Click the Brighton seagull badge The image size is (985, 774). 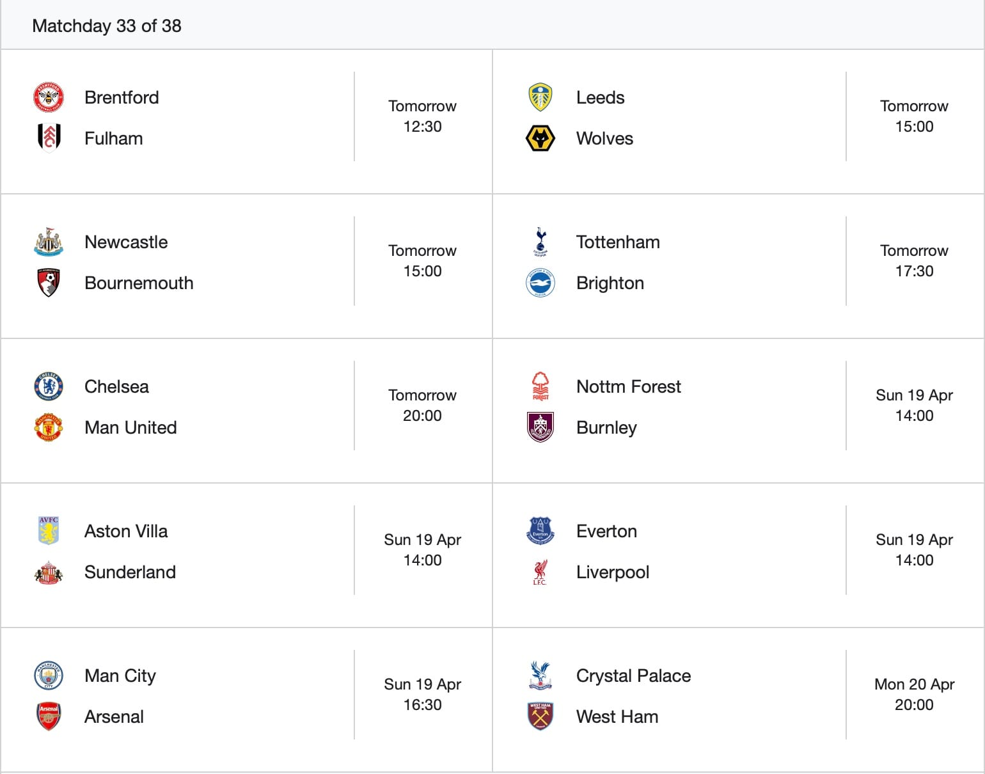[540, 283]
